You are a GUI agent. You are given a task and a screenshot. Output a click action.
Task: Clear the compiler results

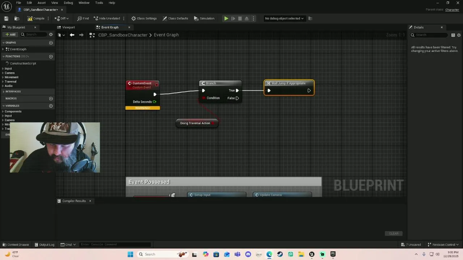(x=394, y=233)
